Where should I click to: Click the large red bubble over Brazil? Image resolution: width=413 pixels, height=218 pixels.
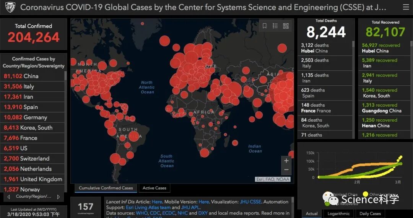click(x=134, y=137)
